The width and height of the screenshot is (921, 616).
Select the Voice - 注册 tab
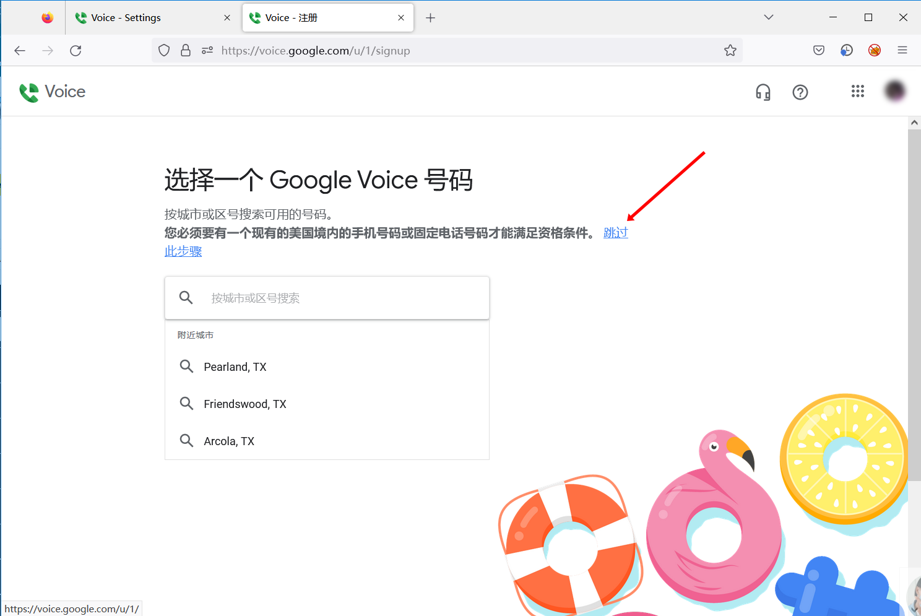coord(327,18)
